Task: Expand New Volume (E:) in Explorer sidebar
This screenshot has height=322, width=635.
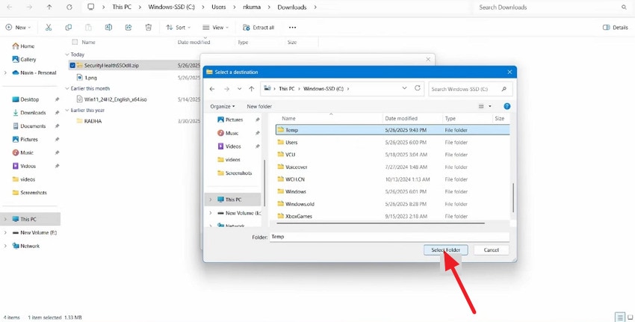Action: (x=5, y=233)
